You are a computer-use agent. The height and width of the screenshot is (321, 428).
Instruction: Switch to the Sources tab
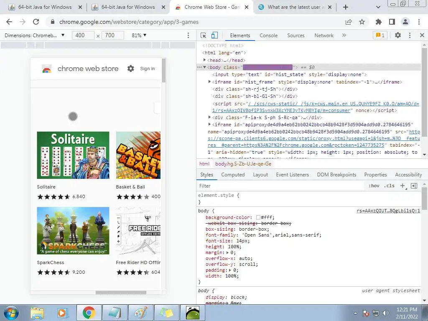[296, 35]
